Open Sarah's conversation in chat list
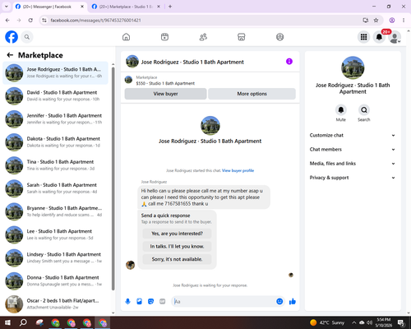 tap(55, 188)
